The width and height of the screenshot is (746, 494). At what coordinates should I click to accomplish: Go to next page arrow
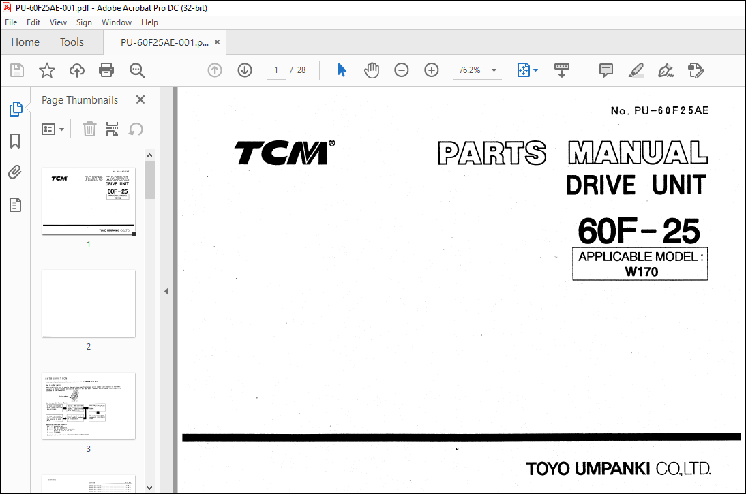(245, 70)
